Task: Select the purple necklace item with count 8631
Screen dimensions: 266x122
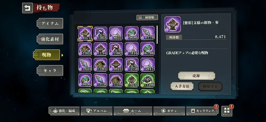Action: tap(116, 33)
